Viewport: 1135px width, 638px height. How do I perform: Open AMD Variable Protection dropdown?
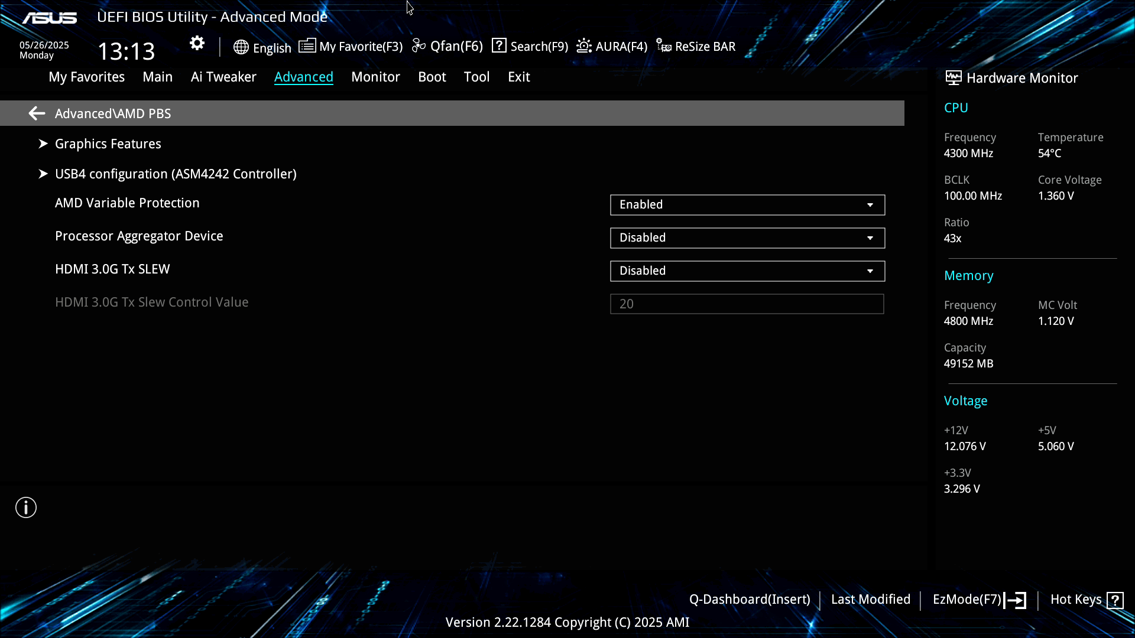(x=747, y=205)
